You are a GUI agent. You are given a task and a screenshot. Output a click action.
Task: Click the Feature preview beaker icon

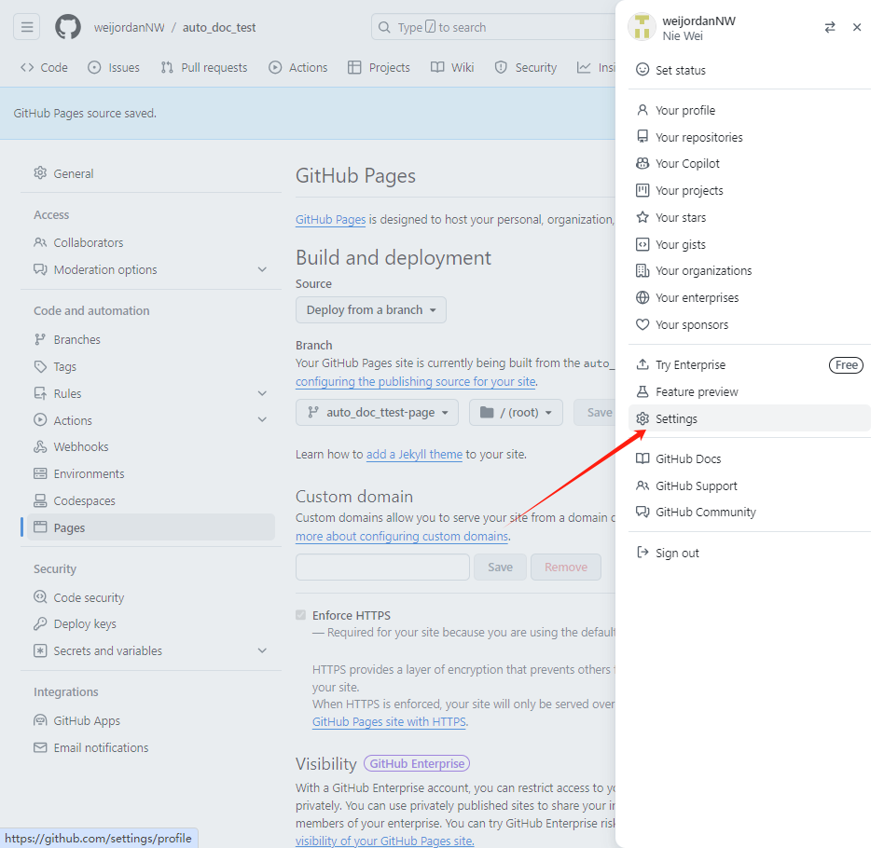point(642,391)
